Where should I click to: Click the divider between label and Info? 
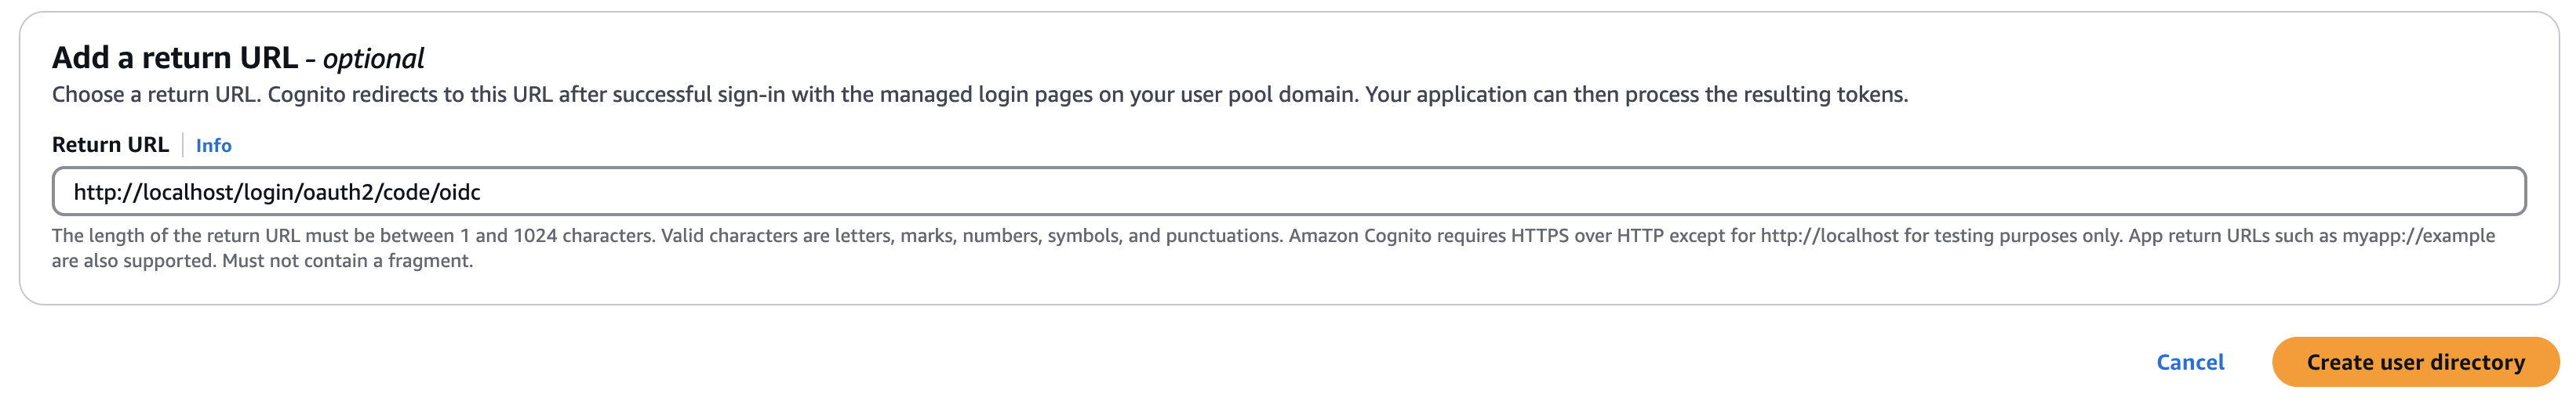pyautogui.click(x=183, y=146)
